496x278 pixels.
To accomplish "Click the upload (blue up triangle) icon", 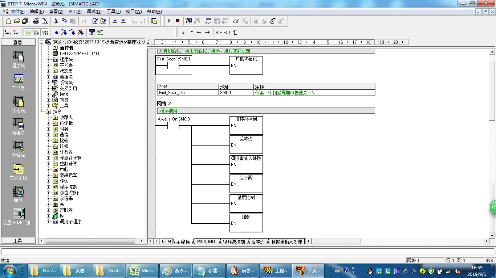I will click(115, 21).
